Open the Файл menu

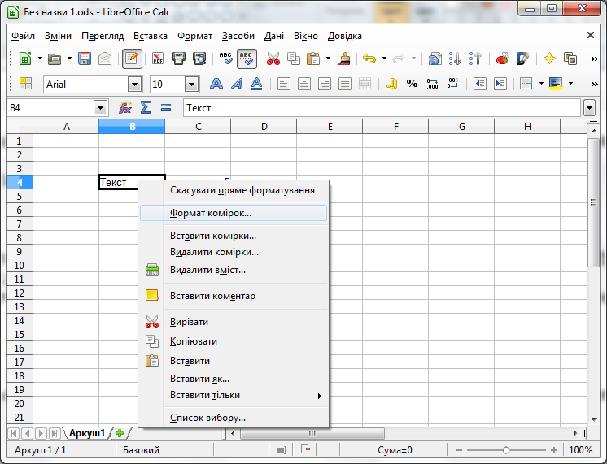click(23, 36)
